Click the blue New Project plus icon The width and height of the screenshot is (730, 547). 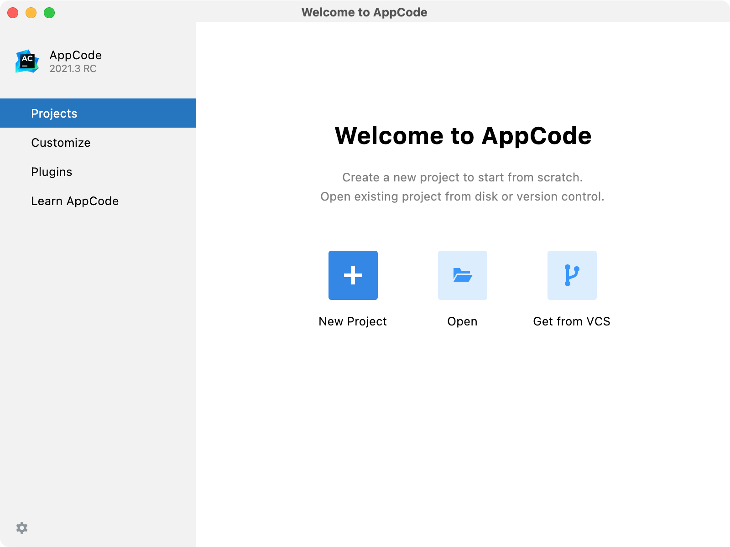pos(353,275)
